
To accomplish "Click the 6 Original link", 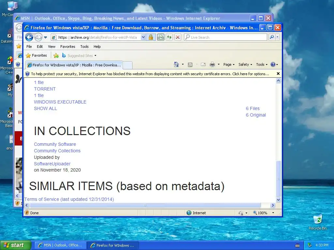I will pos(256,115).
